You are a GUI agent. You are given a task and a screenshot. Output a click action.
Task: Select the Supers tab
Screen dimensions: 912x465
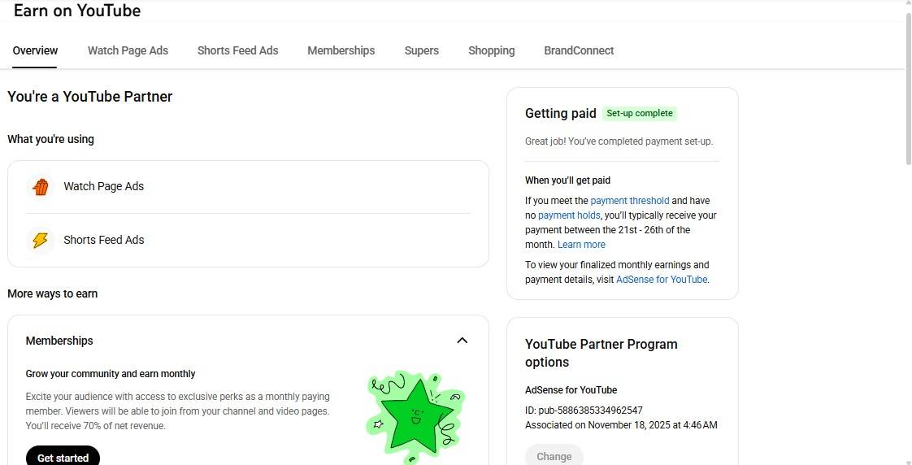pyautogui.click(x=421, y=50)
